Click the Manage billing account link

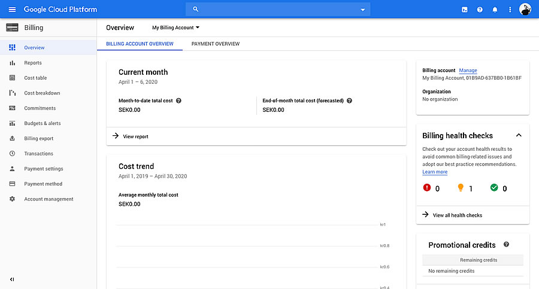point(468,70)
